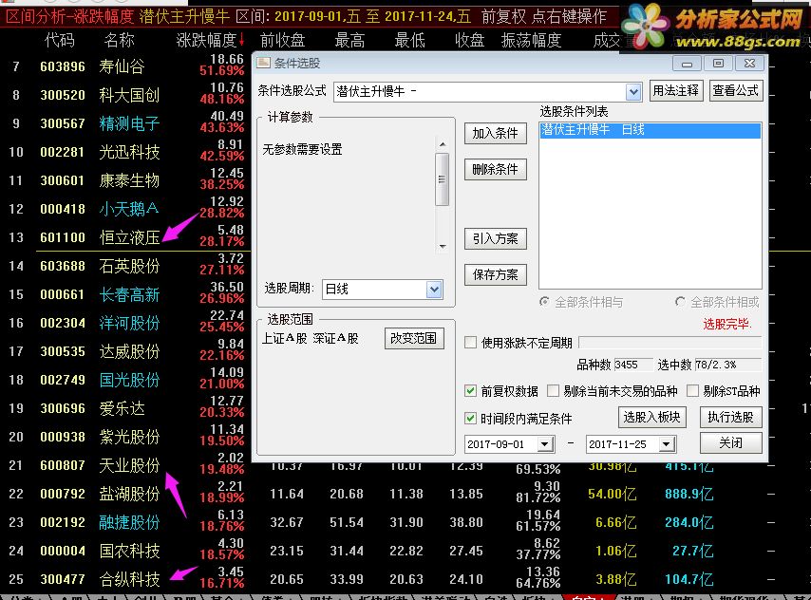
Task: Click scroll-up arrow in 计算参数 panel
Action: point(443,144)
